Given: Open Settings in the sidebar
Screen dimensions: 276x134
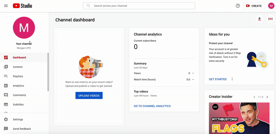Looking at the screenshot, I should click(x=24, y=120).
